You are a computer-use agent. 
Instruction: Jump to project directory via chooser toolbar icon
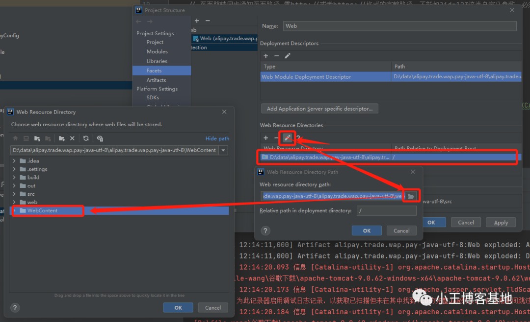point(37,138)
